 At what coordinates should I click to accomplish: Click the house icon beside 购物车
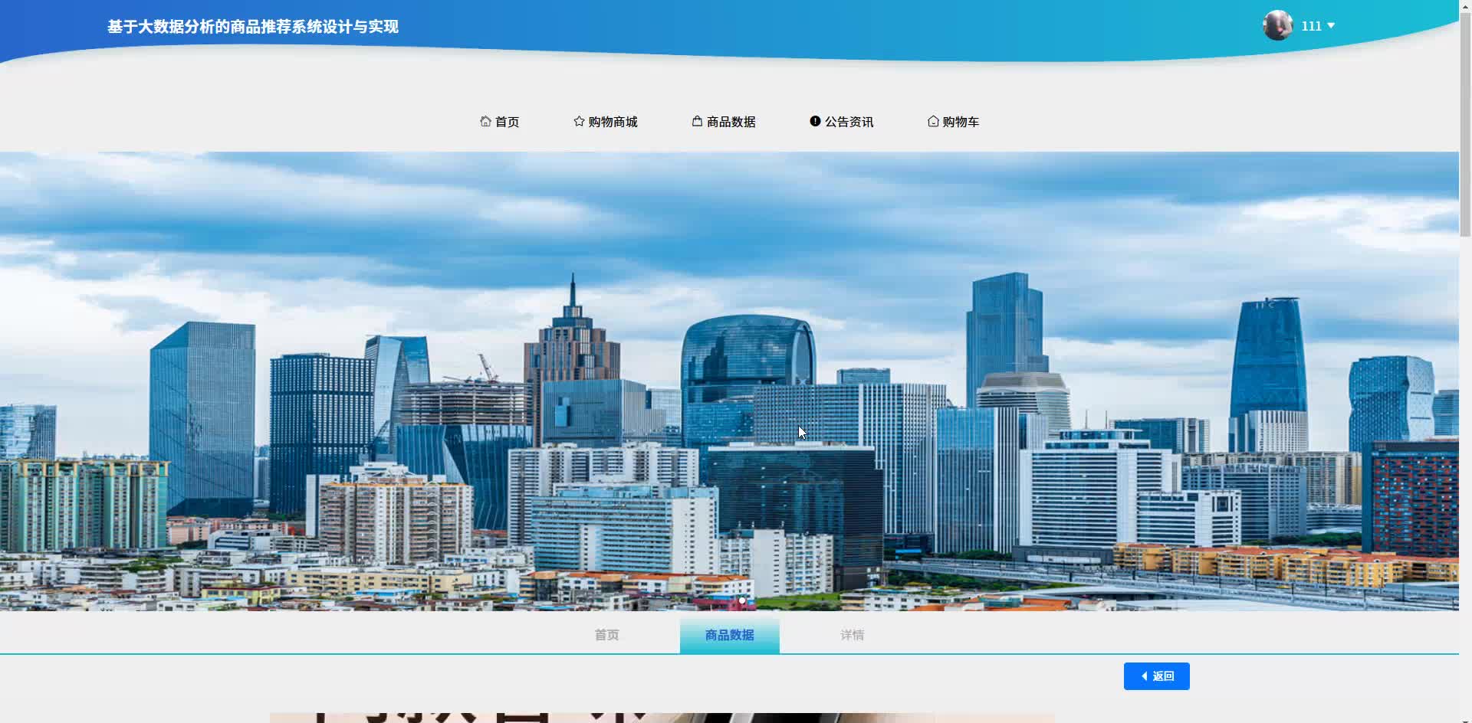pyautogui.click(x=933, y=121)
